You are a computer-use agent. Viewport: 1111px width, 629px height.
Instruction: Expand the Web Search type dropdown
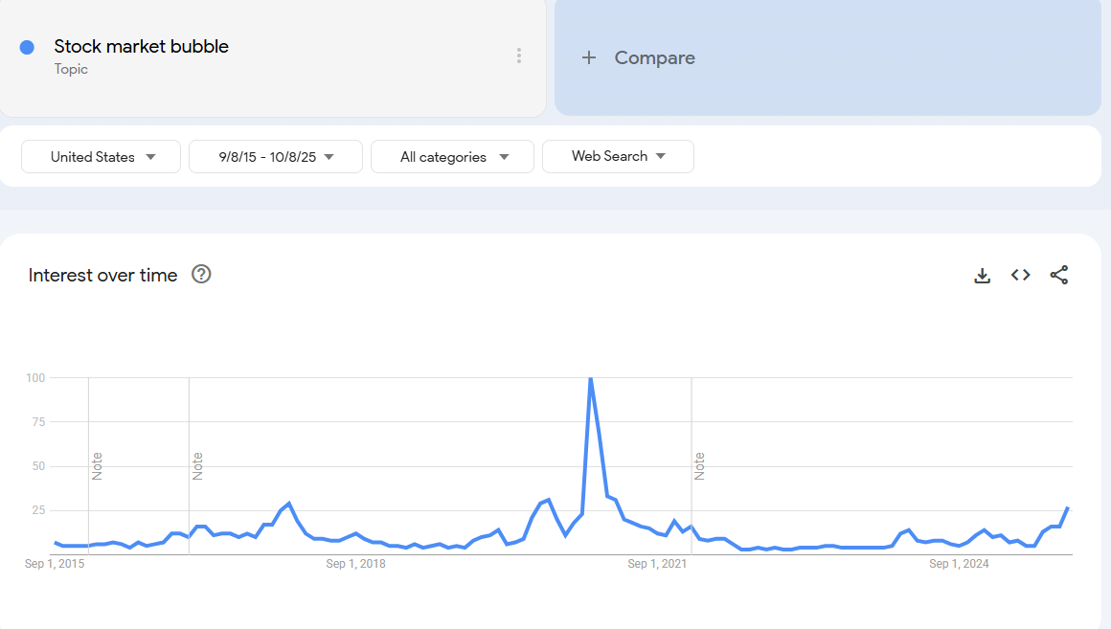[x=618, y=156]
